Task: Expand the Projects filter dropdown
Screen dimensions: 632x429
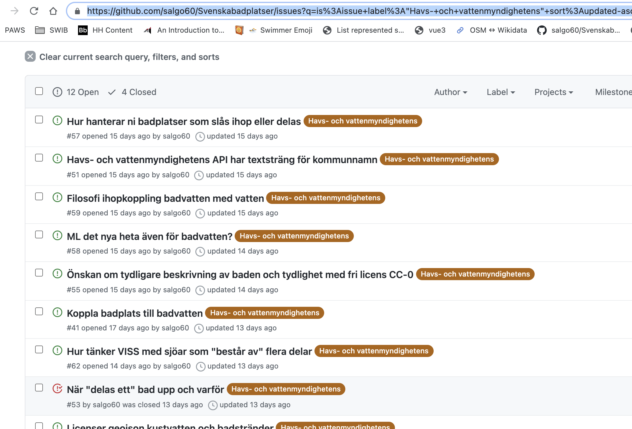Action: 554,92
